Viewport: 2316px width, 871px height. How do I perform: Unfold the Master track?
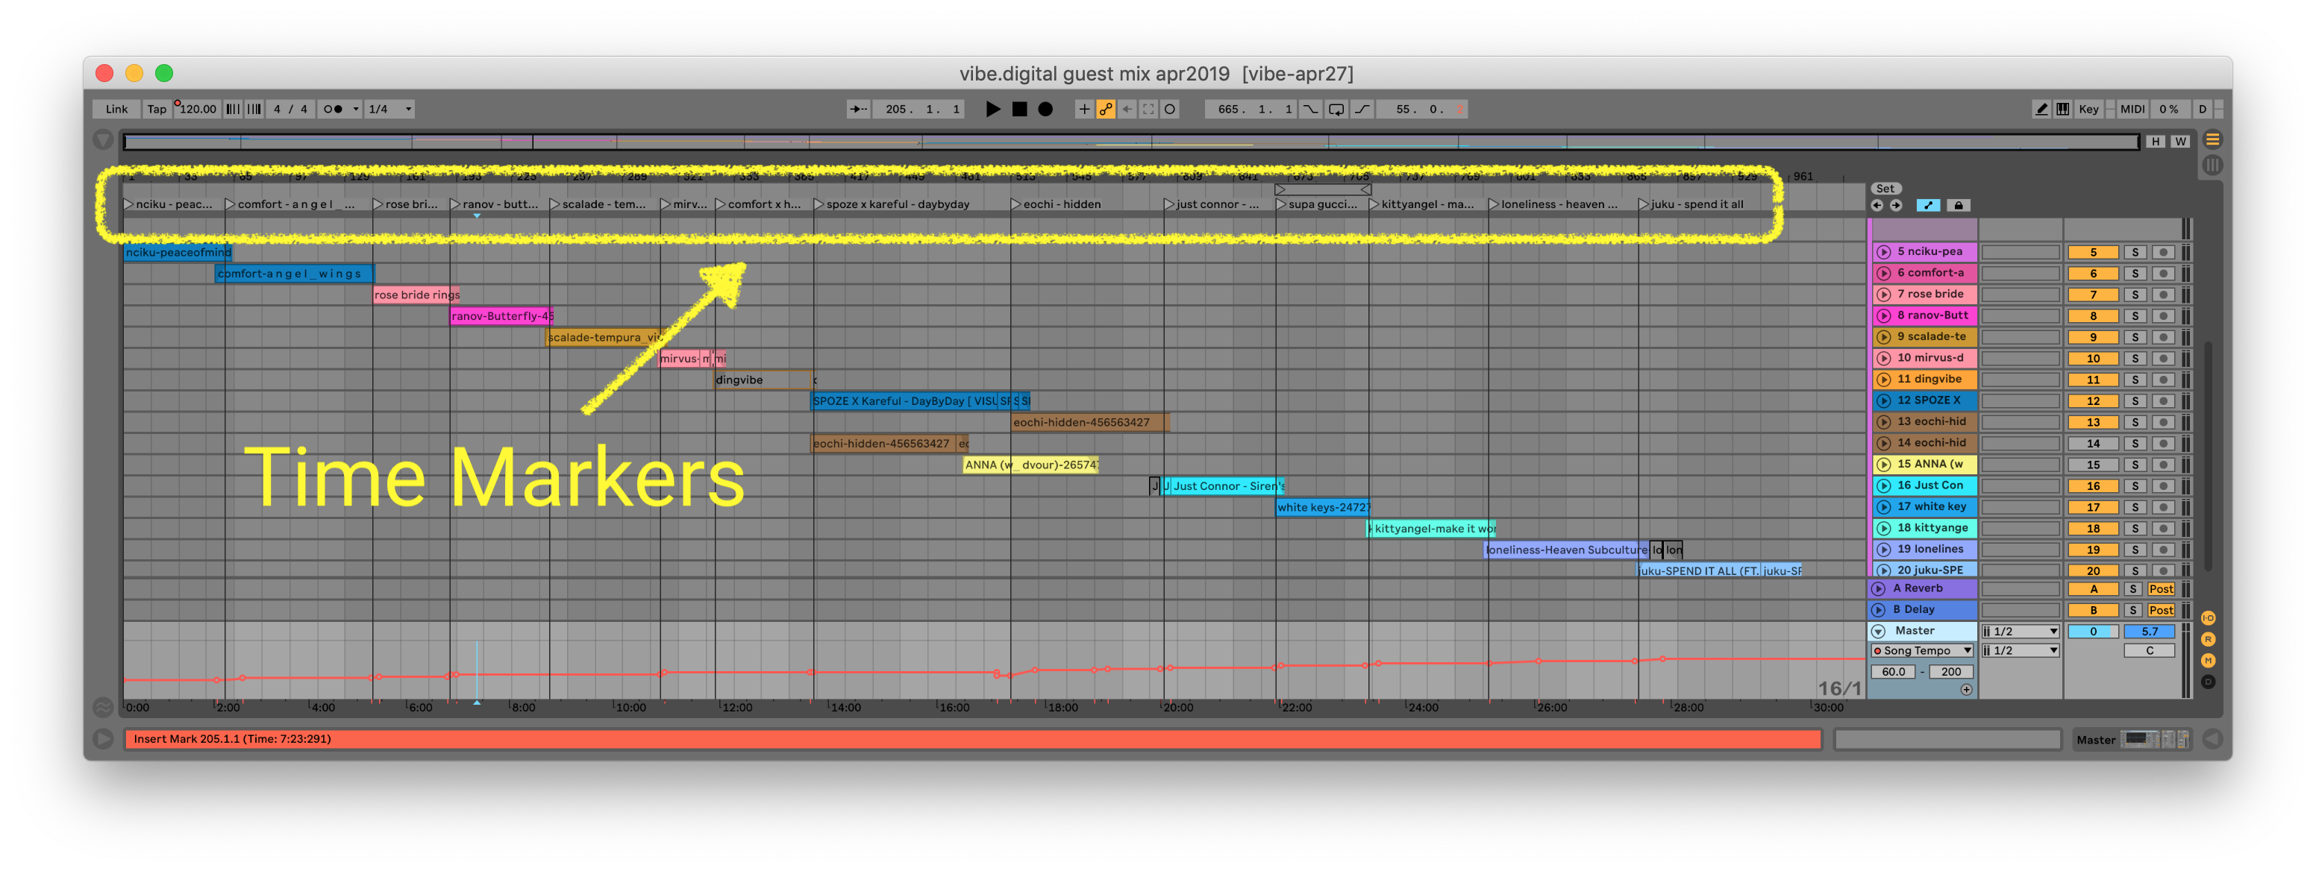click(1878, 631)
